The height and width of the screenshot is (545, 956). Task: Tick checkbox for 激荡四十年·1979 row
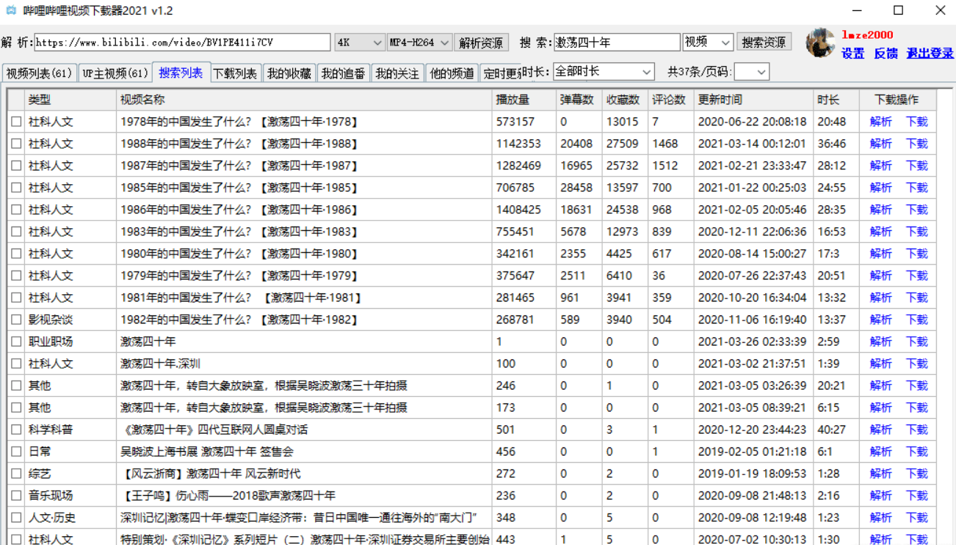point(16,276)
